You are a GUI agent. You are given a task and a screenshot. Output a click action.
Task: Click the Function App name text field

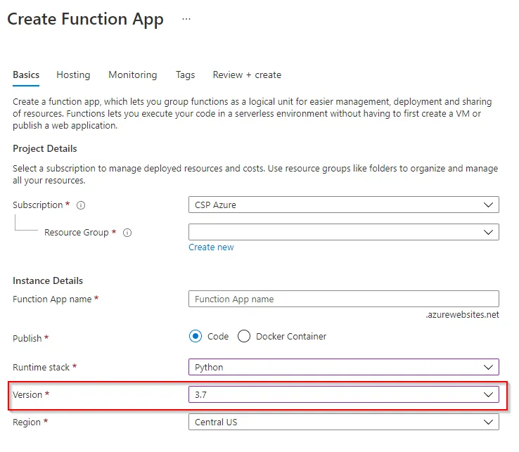click(343, 299)
